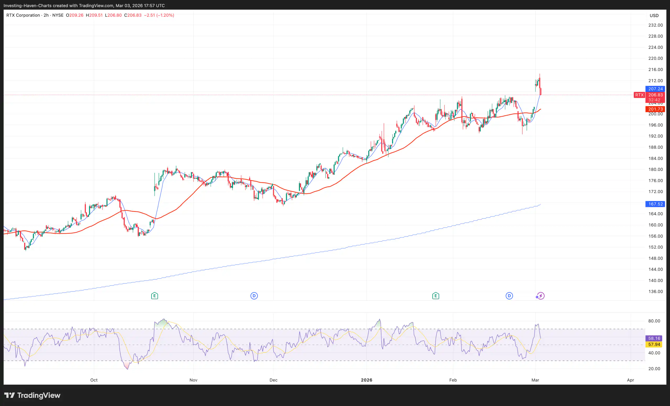Toggle the USD currency label on the price axis
Image resolution: width=670 pixels, height=406 pixels.
click(654, 15)
